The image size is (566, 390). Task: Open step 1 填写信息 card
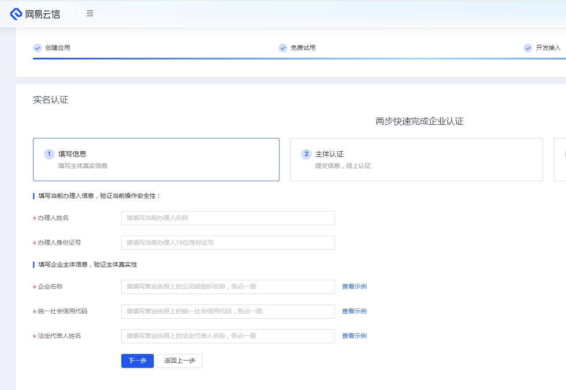click(x=156, y=160)
